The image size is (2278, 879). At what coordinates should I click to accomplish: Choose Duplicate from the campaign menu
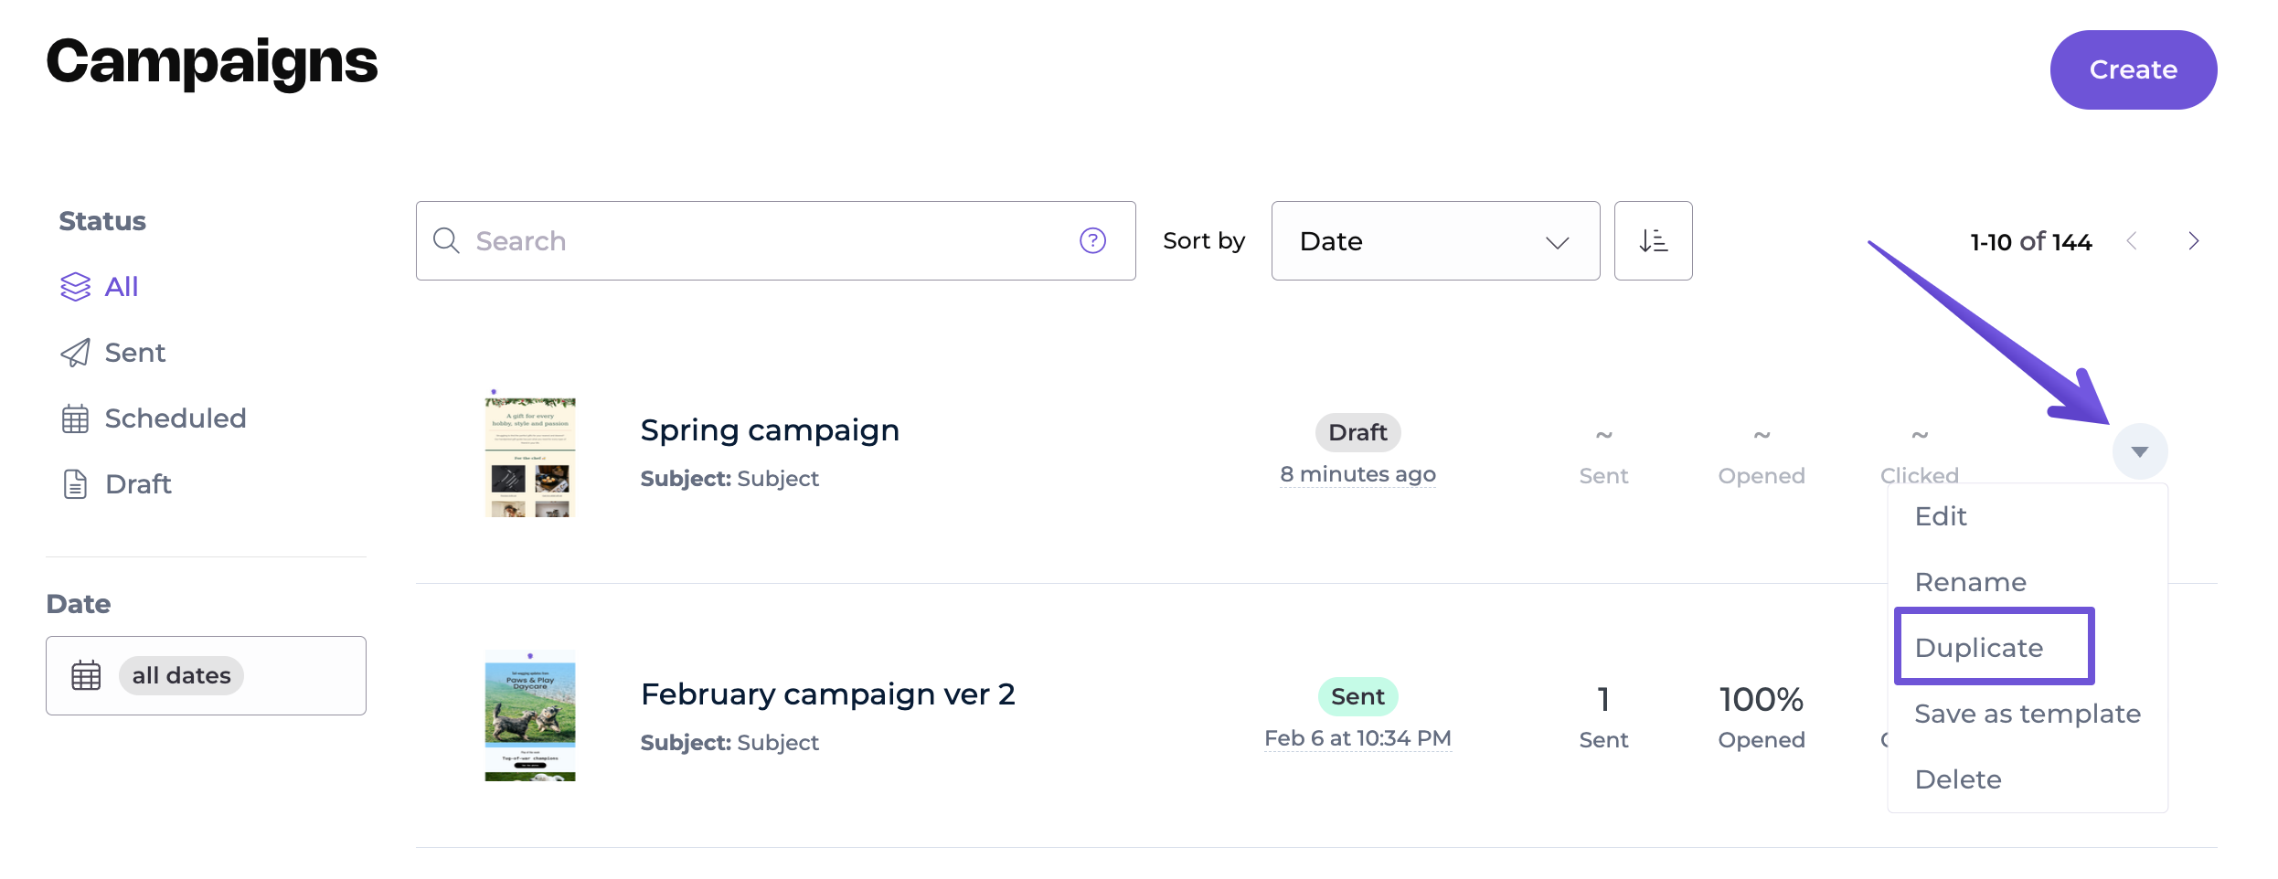(1978, 648)
